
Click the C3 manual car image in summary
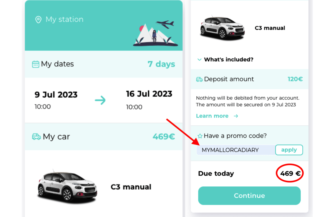[x=222, y=28]
